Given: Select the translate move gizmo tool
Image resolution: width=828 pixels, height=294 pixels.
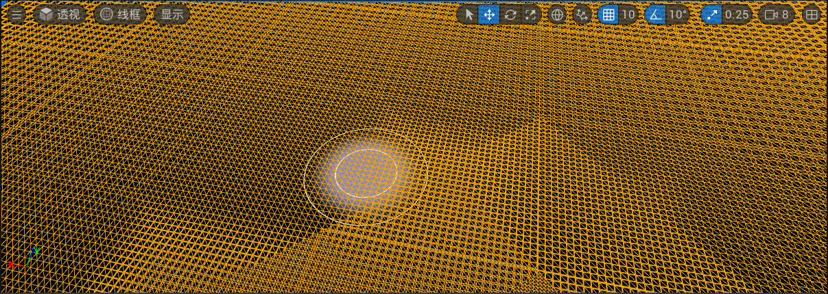Looking at the screenshot, I should (489, 14).
